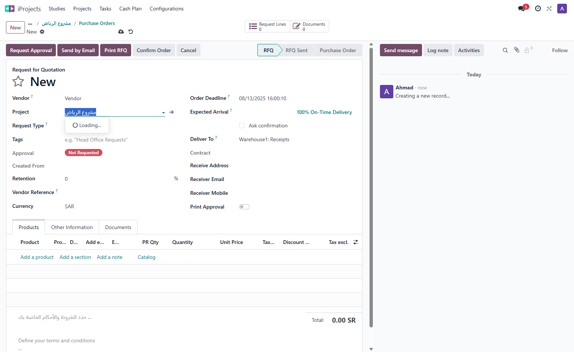Tick the Ask confirmation checkbox

pos(242,126)
